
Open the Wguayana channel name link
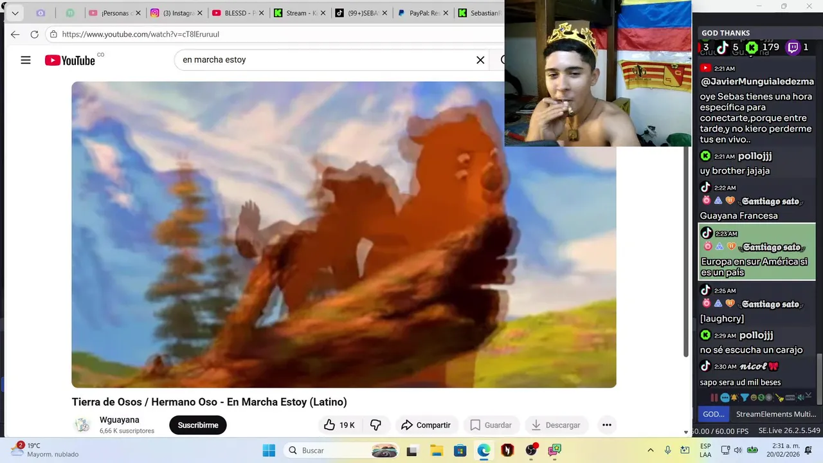click(x=120, y=420)
